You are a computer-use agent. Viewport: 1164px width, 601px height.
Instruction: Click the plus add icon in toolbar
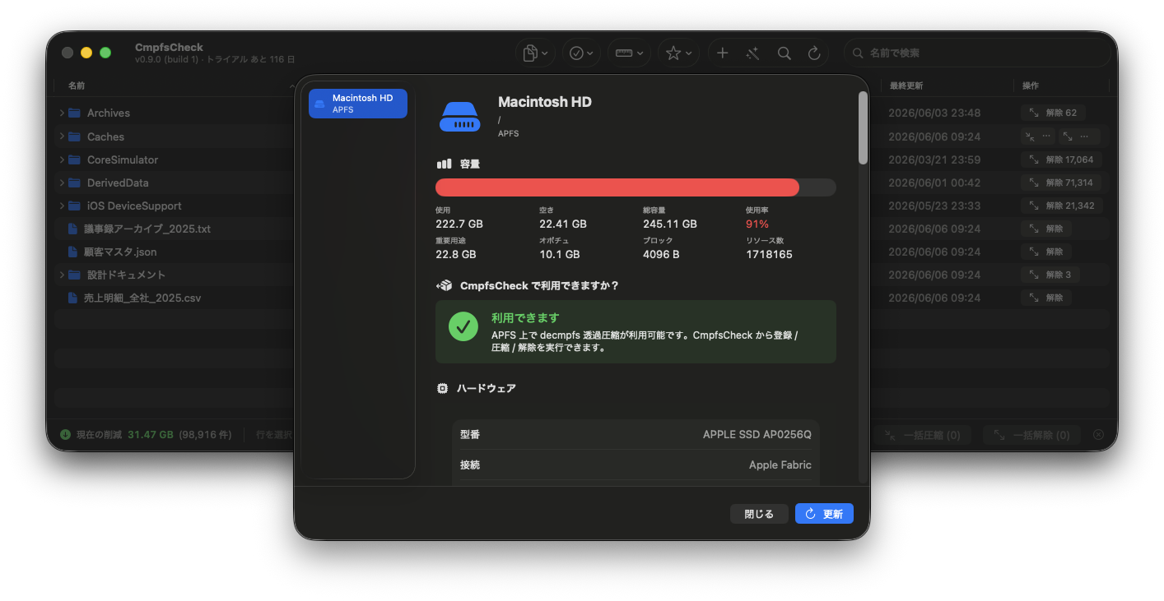coord(722,53)
